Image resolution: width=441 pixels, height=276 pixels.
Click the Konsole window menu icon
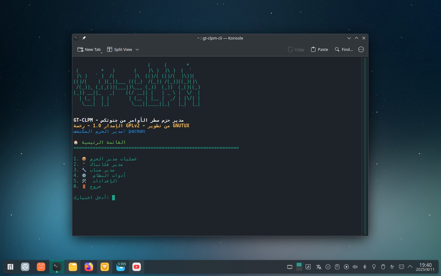pos(76,38)
